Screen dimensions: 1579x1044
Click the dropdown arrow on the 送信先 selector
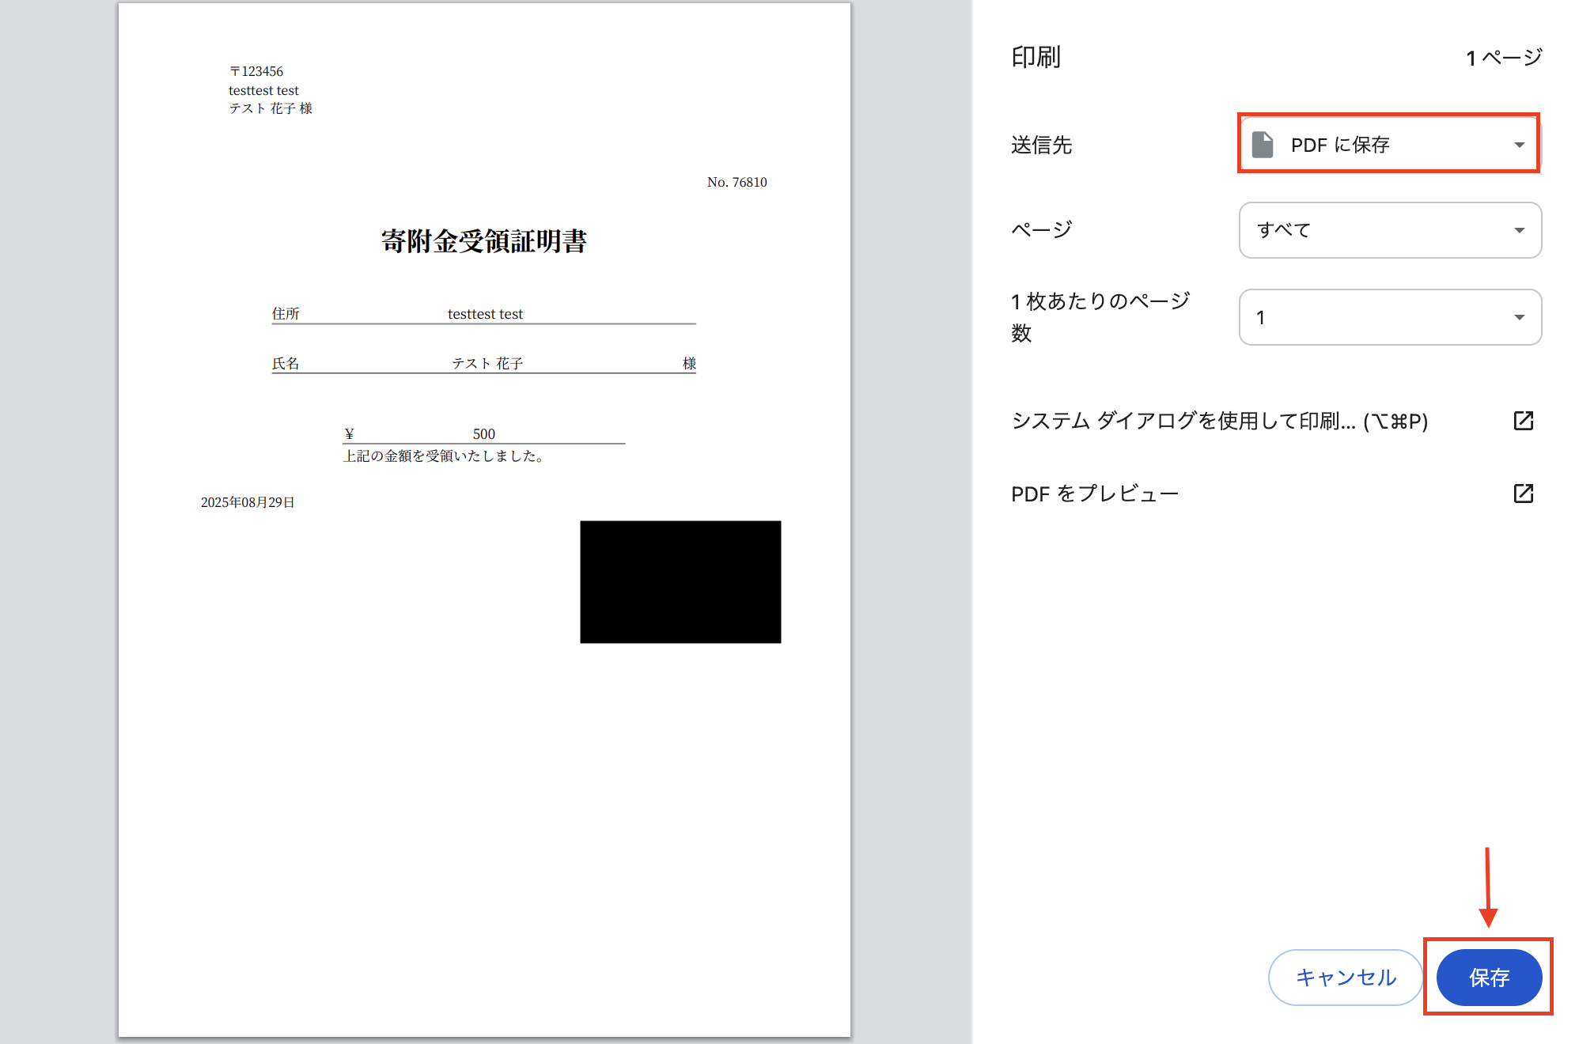pyautogui.click(x=1520, y=144)
